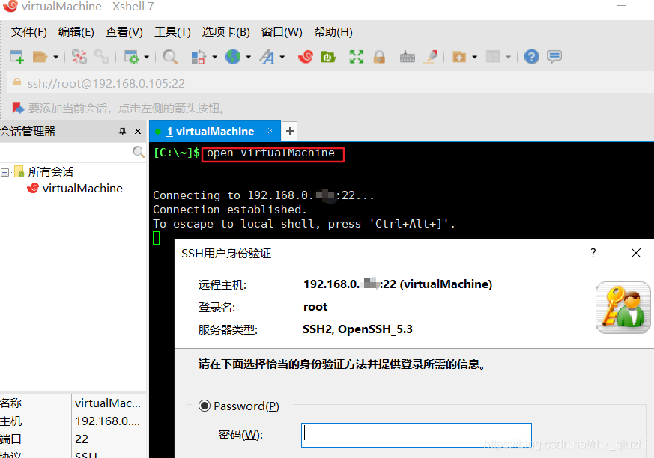Viewport: 654px width, 458px height.
Task: Open the 窗口(W) menu
Action: [x=282, y=32]
